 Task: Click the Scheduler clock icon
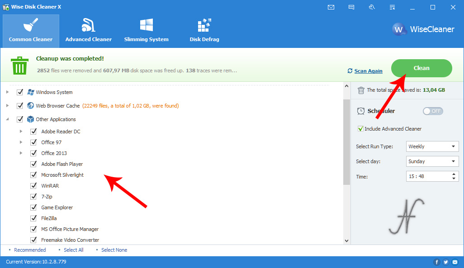tap(361, 111)
